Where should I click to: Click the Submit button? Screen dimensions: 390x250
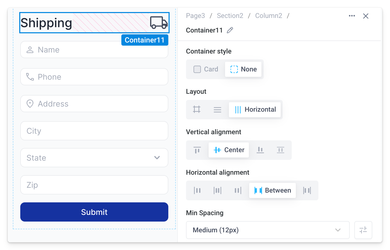tap(94, 212)
